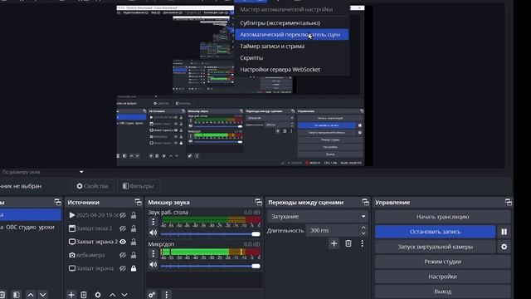
Task: Move selected source up in Источники
Action: [113, 295]
